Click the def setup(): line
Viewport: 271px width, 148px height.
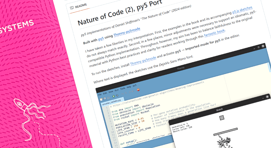tap(129, 142)
